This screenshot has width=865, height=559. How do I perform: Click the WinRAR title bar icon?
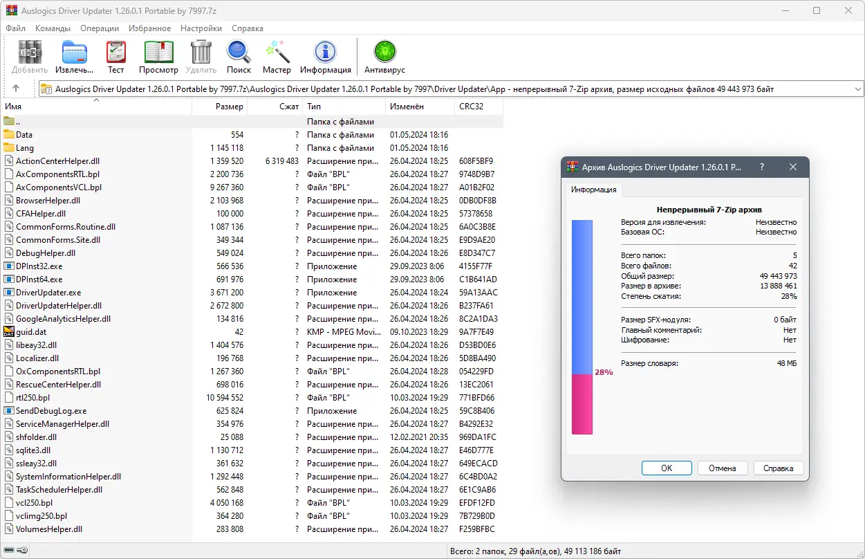pyautogui.click(x=10, y=10)
